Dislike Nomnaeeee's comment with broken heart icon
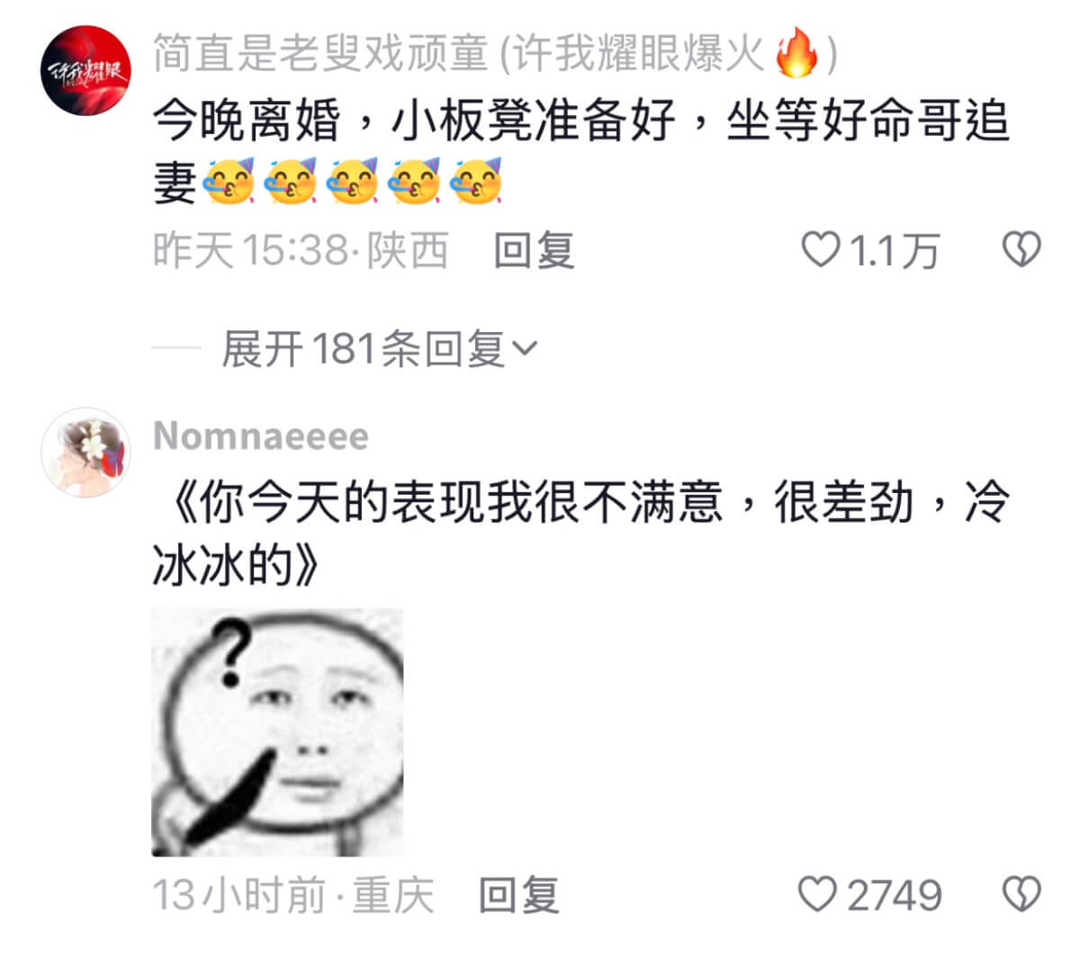Image resolution: width=1080 pixels, height=959 pixels. [1021, 894]
